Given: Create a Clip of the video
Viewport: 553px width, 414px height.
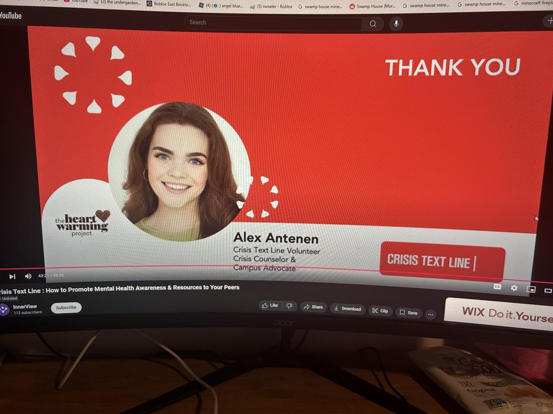Looking at the screenshot, I should tap(380, 310).
